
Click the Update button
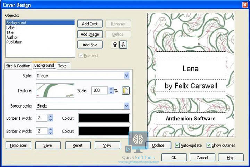tap(158, 145)
